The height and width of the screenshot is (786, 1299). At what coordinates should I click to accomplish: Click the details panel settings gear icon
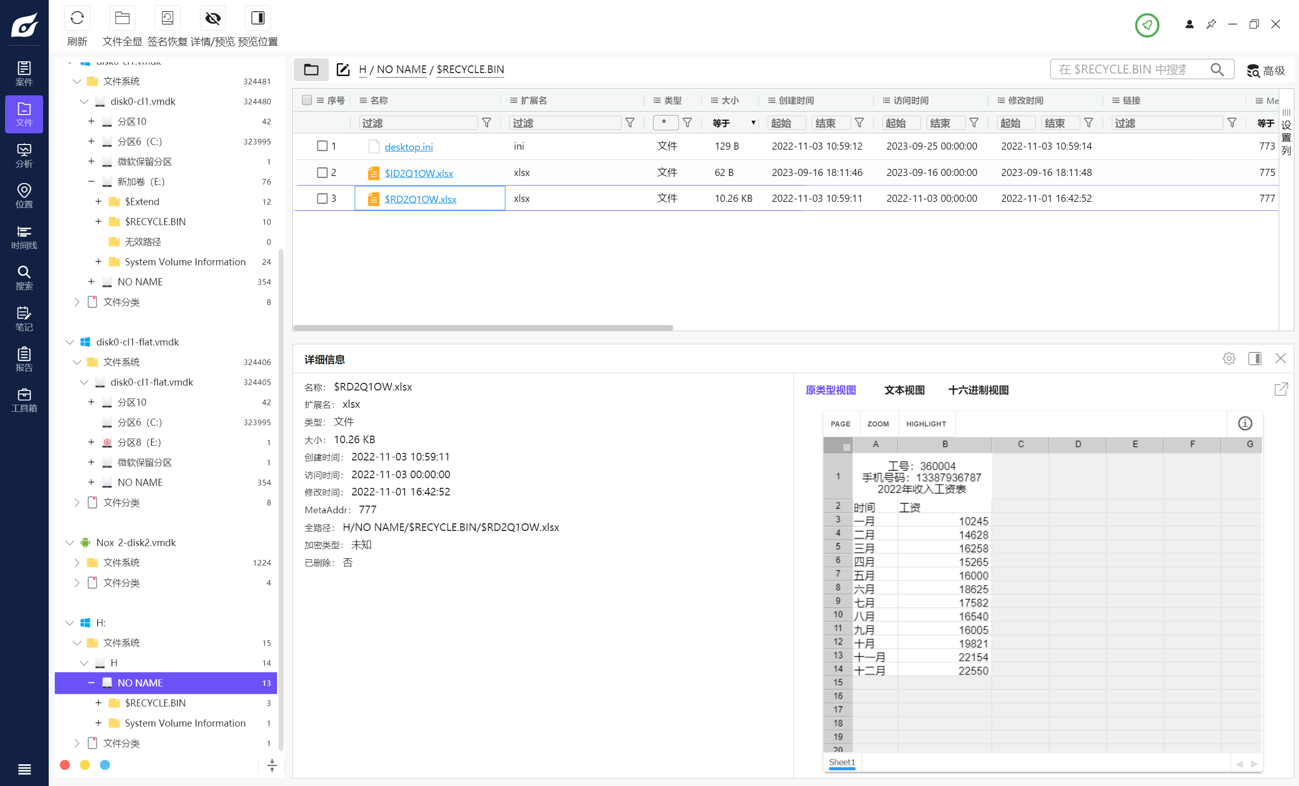pos(1229,359)
